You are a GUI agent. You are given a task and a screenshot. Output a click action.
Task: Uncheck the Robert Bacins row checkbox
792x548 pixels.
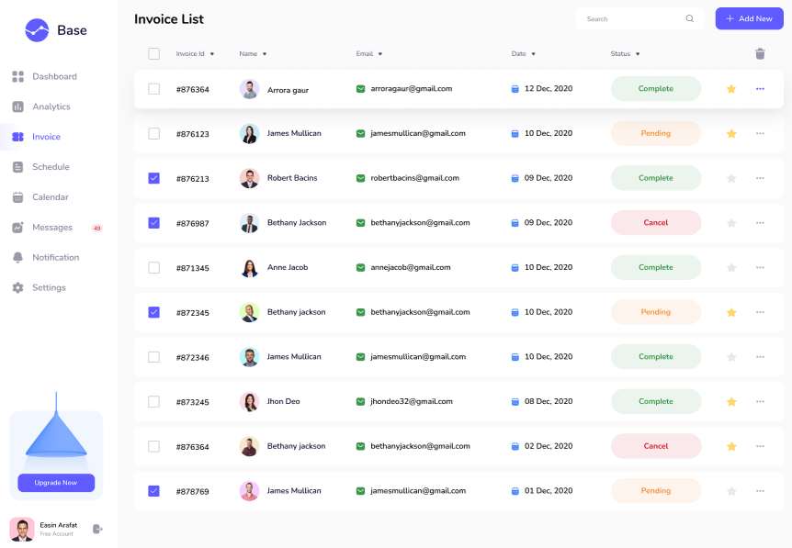(x=153, y=178)
